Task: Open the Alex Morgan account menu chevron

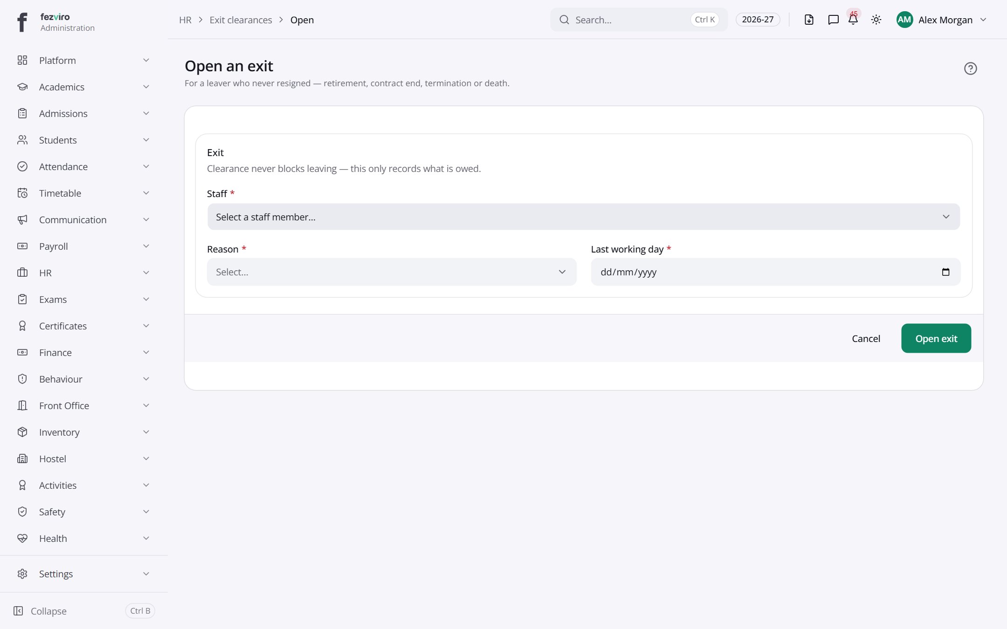Action: (x=983, y=20)
